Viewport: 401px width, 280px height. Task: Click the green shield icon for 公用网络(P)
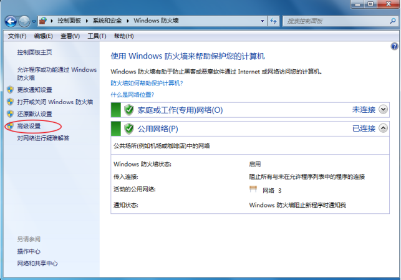128,129
